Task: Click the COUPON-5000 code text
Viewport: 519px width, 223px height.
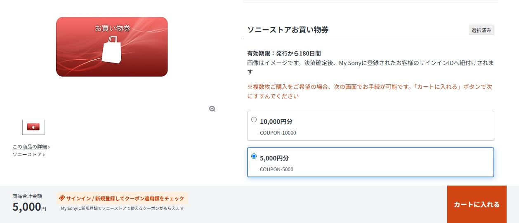Action: [x=277, y=170]
